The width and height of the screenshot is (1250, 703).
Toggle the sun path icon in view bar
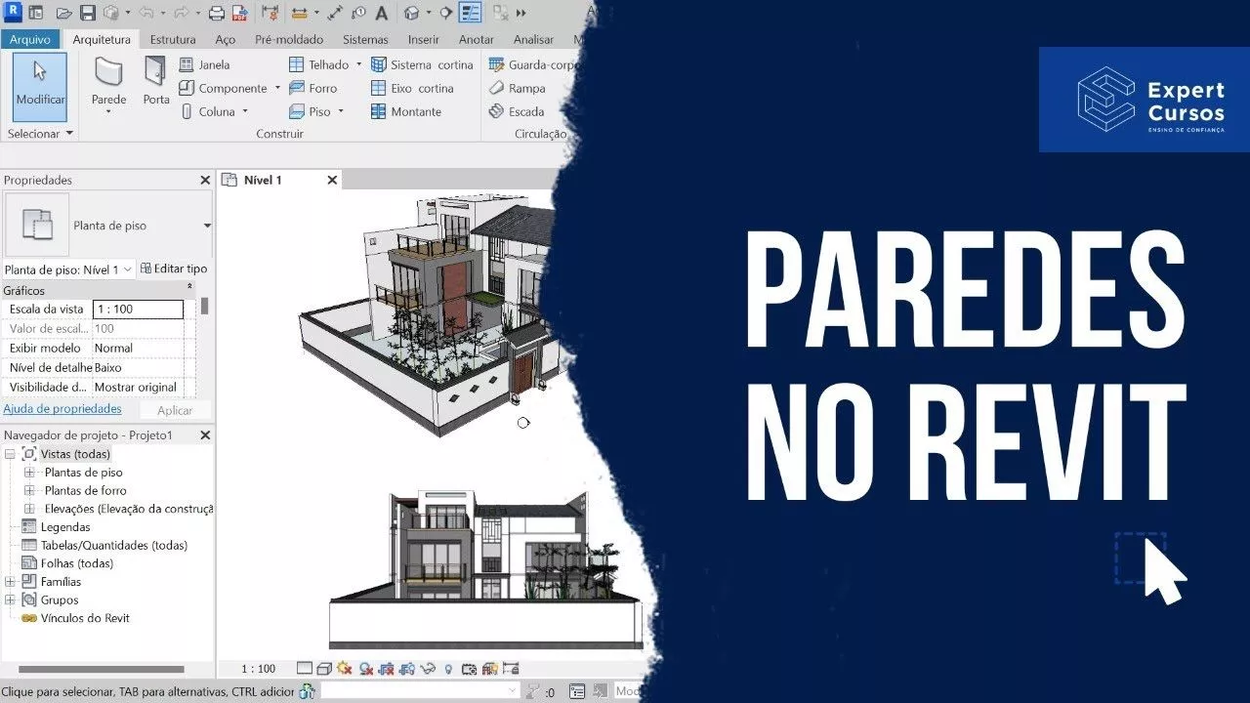(345, 669)
